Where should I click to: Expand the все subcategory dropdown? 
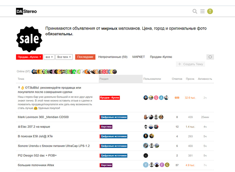tap(49, 57)
